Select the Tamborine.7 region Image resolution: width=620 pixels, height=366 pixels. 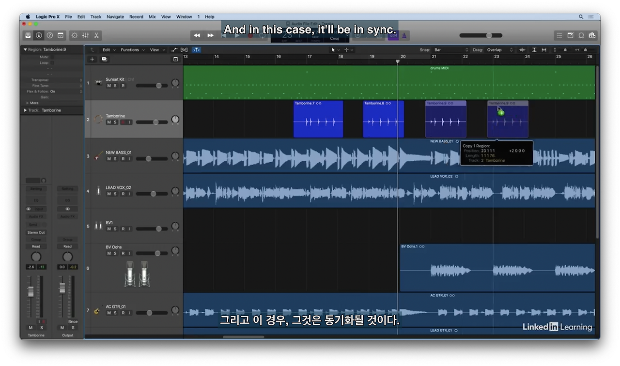click(x=318, y=119)
